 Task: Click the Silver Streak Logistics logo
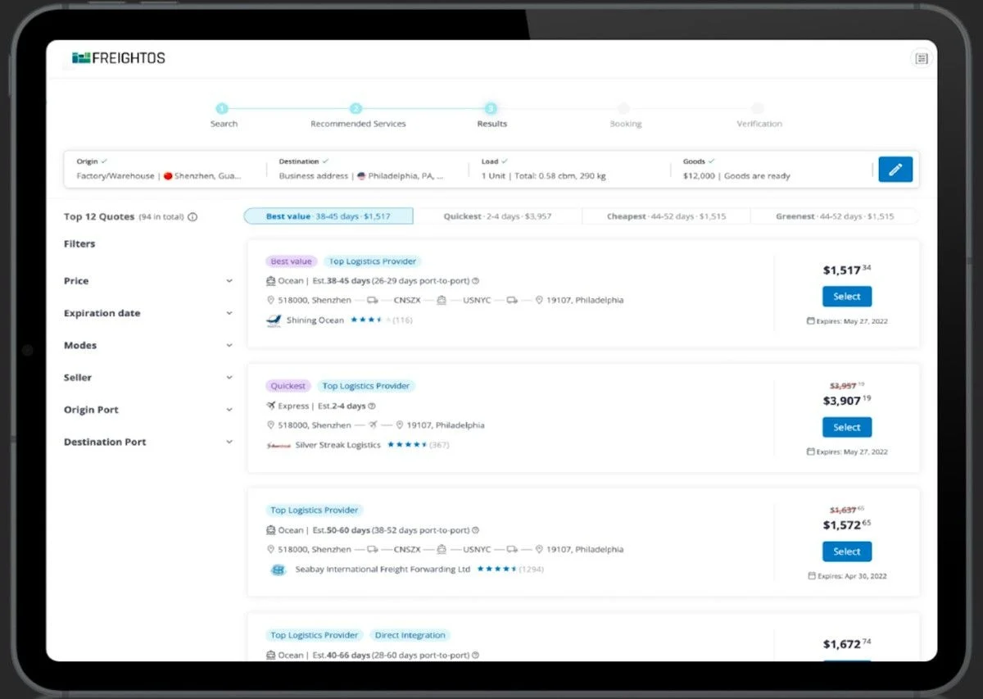[279, 445]
